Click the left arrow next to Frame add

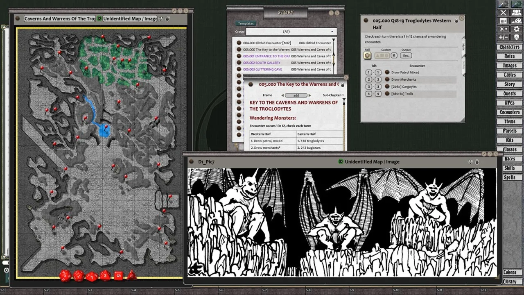click(x=282, y=95)
